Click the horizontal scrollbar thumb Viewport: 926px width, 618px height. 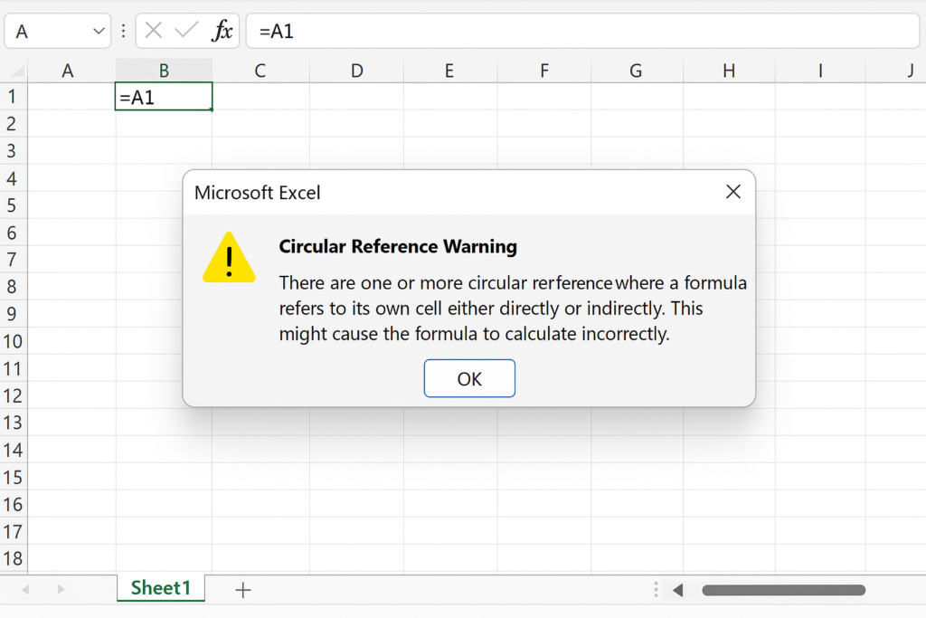click(783, 590)
